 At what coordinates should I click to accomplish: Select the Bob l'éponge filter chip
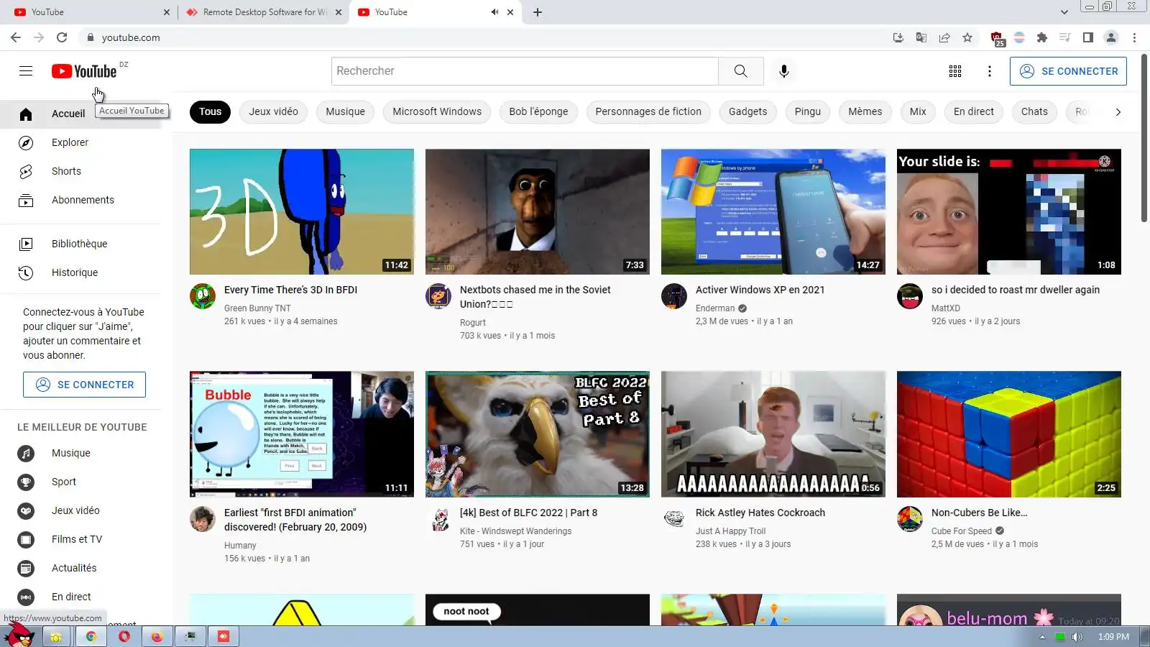pyautogui.click(x=538, y=111)
